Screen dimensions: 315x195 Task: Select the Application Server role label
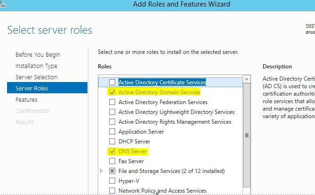141,132
